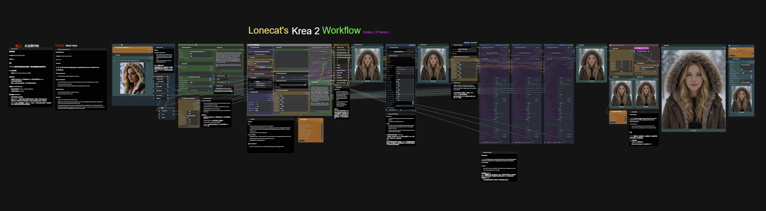Click the loaded side-profile photo in Load Image

click(133, 78)
